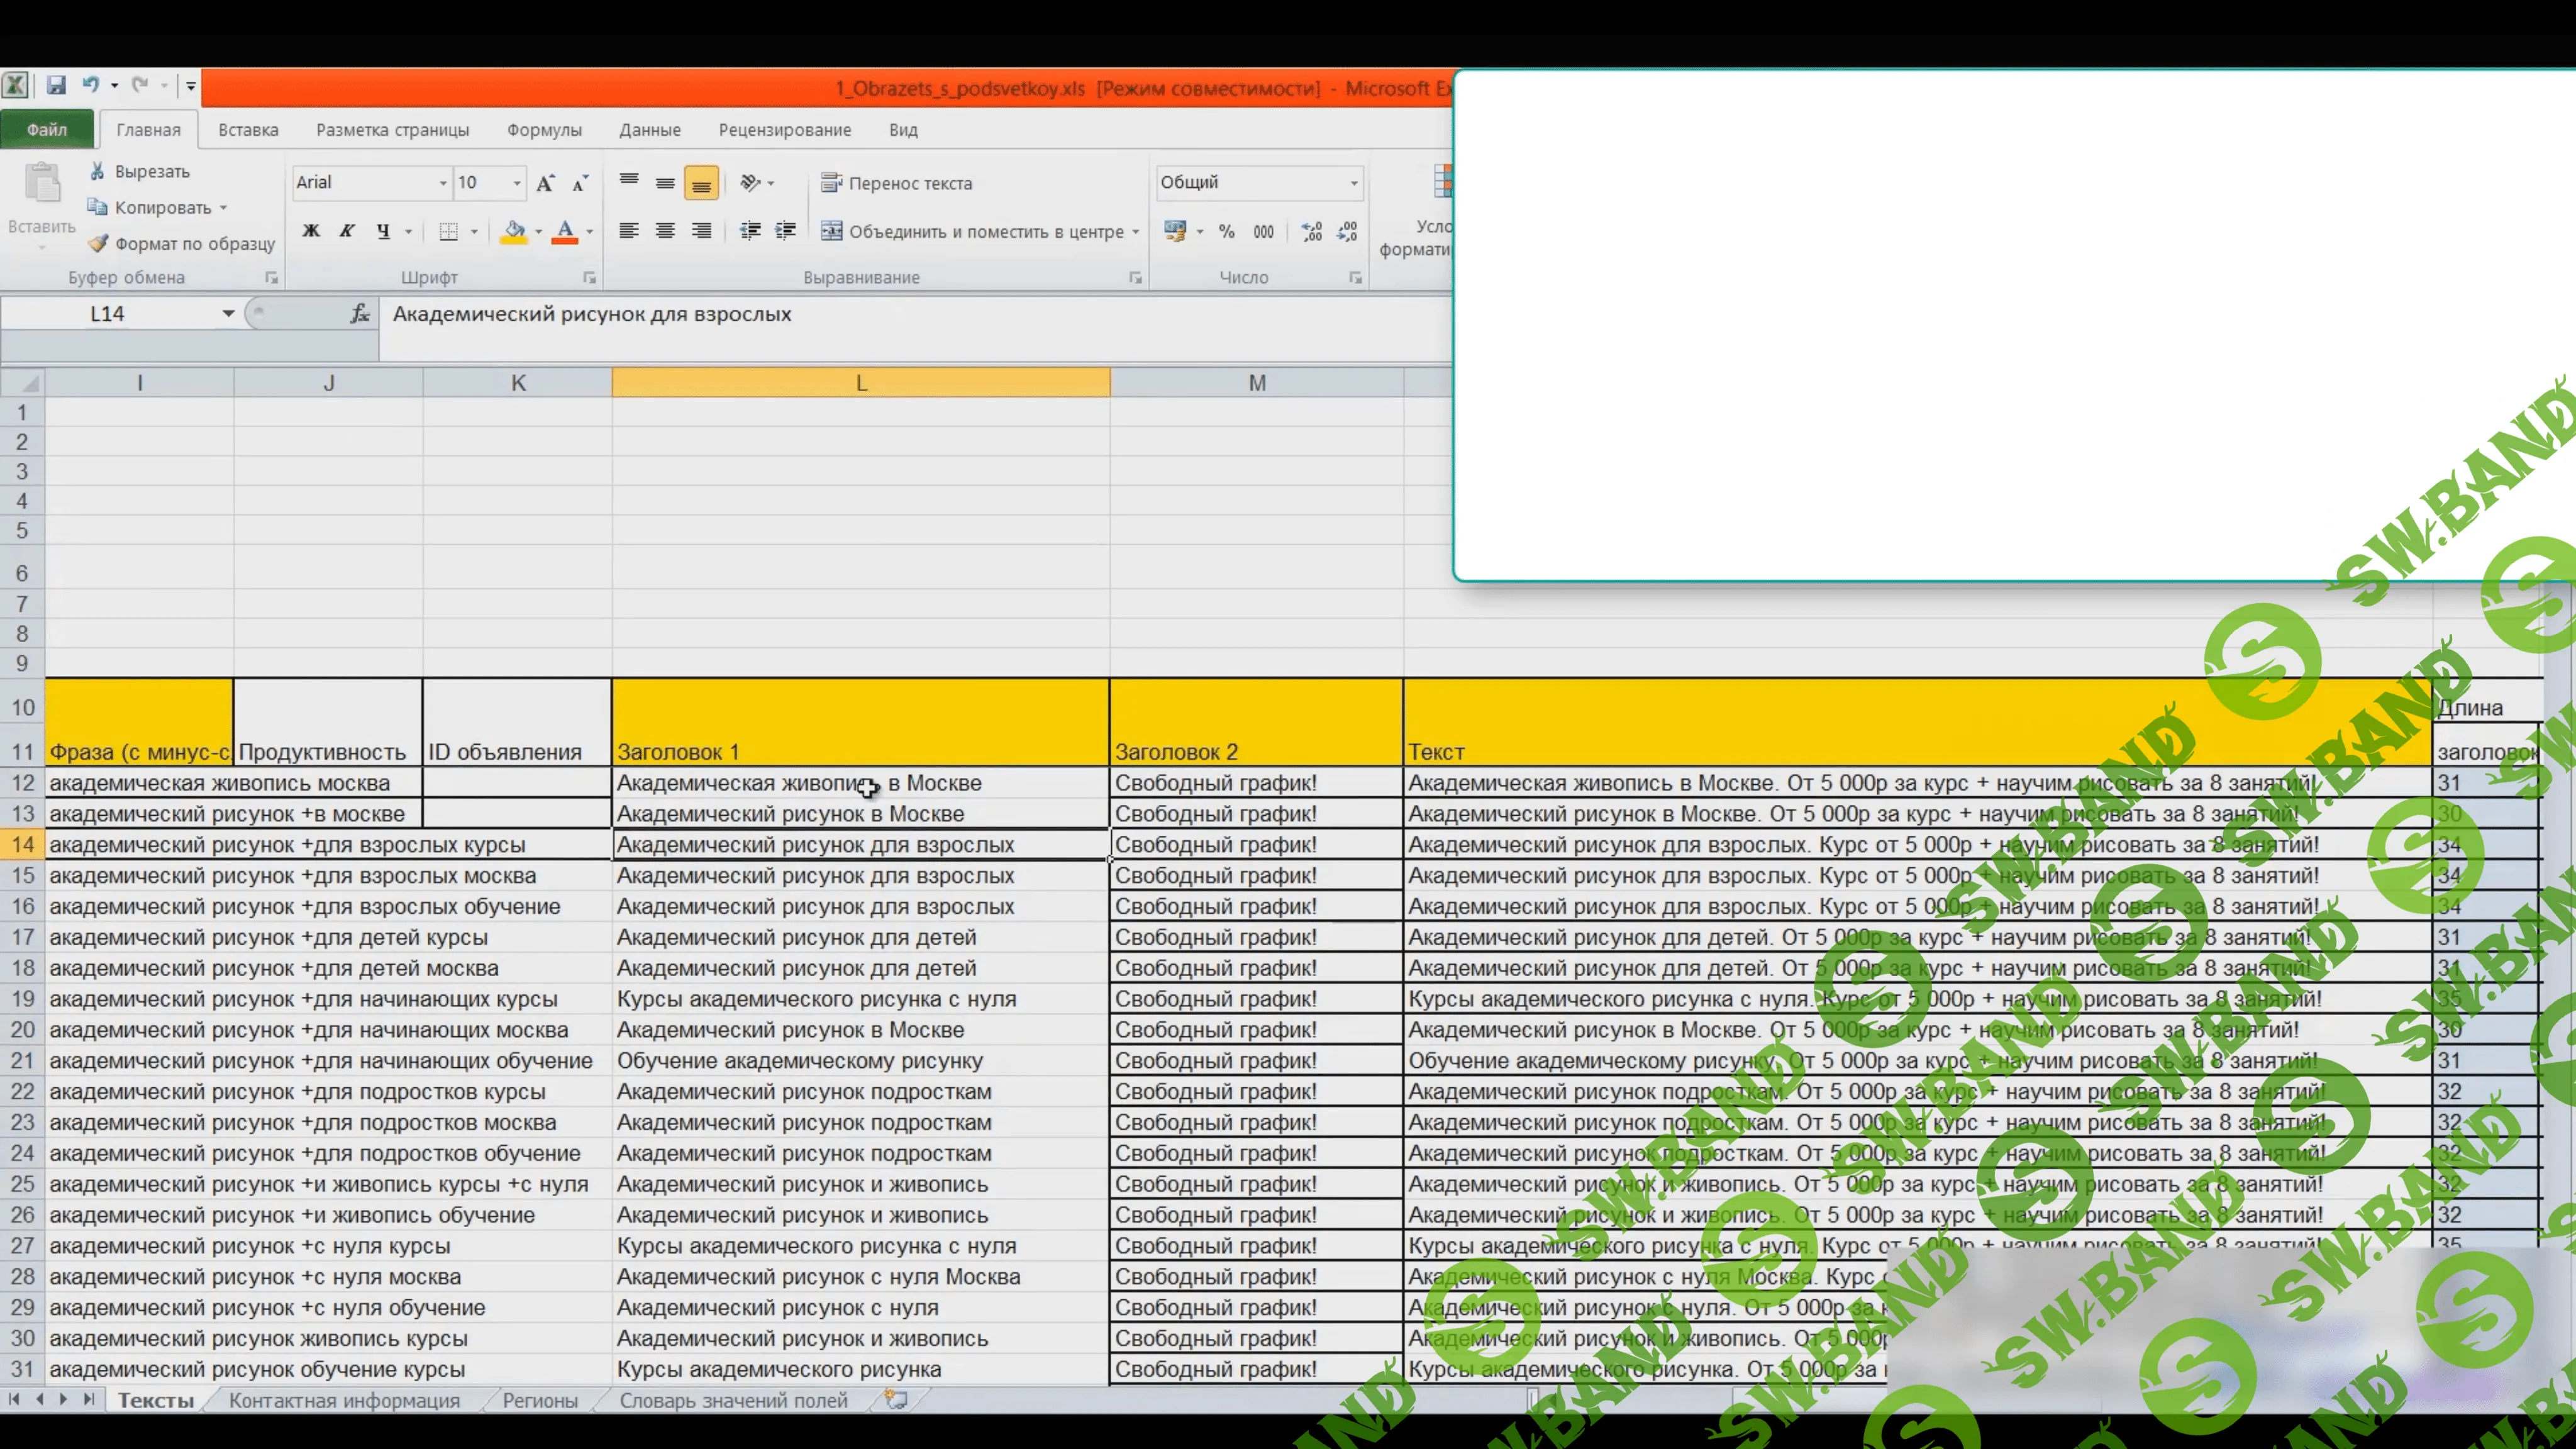Open the Регионы sheet tab

tap(540, 1400)
